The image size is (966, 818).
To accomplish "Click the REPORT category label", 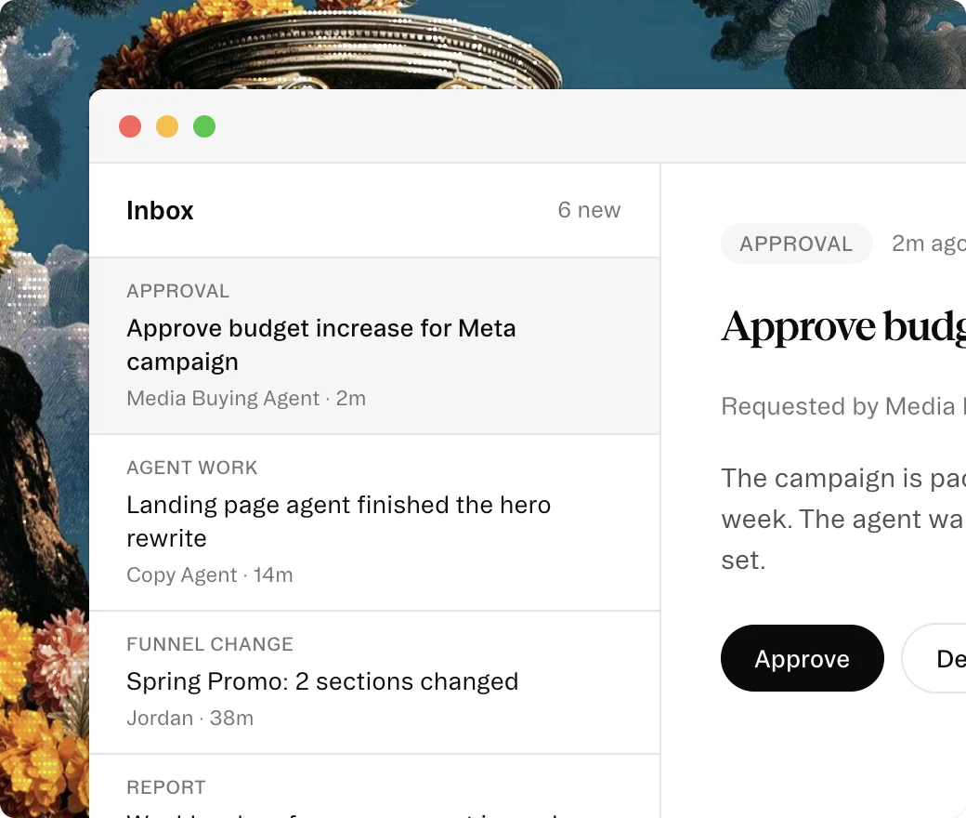I will (166, 787).
